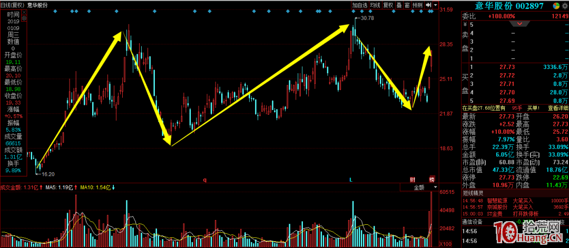Click the 60515 volume axis label
This screenshot has height=248, width=569.
(x=446, y=192)
